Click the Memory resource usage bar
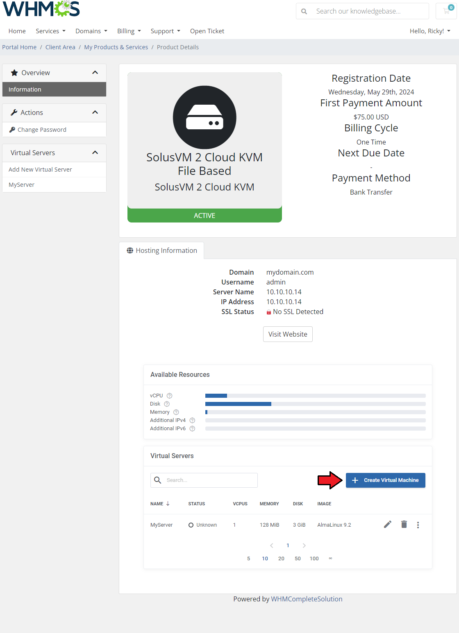459x633 pixels. (316, 412)
